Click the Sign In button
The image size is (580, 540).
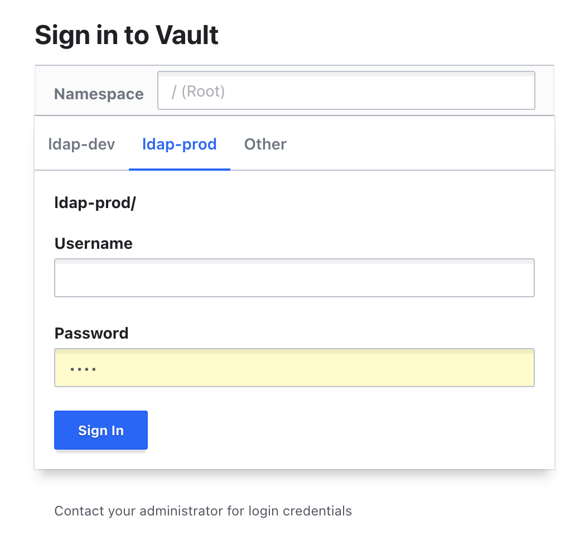pos(100,430)
